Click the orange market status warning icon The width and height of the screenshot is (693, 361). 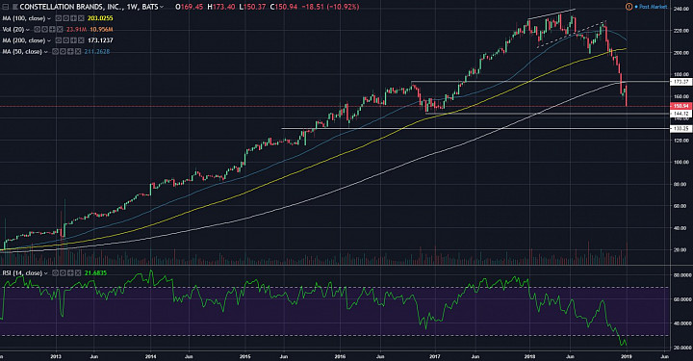click(629, 7)
